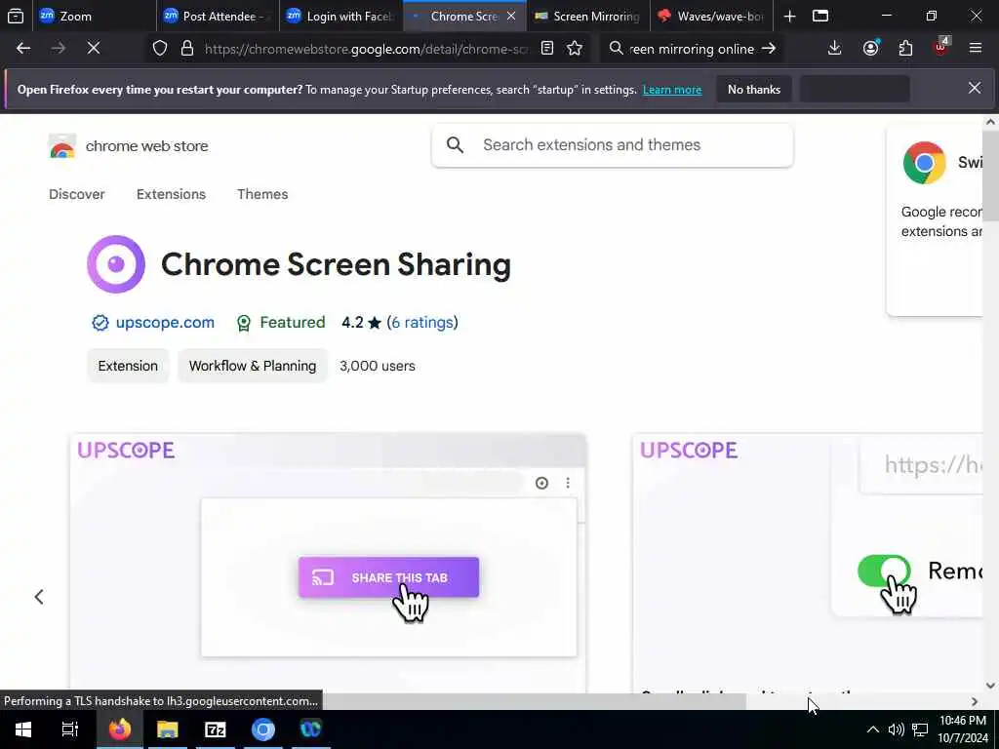Image resolution: width=999 pixels, height=749 pixels.
Task: Click the Firefox taskbar icon
Action: (120, 729)
